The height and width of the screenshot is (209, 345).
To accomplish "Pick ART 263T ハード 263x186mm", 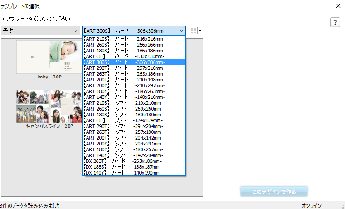I will [x=134, y=74].
